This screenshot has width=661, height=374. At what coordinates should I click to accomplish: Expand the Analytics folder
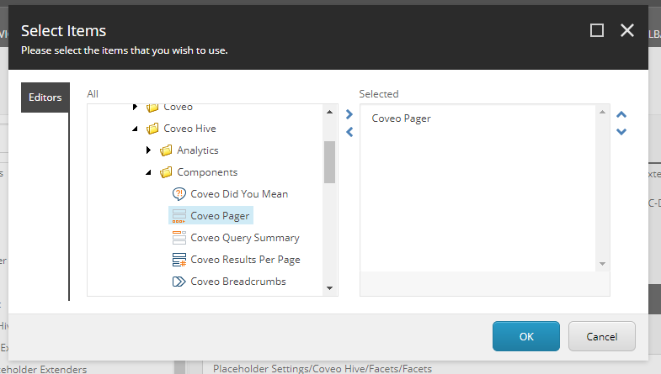coord(148,150)
